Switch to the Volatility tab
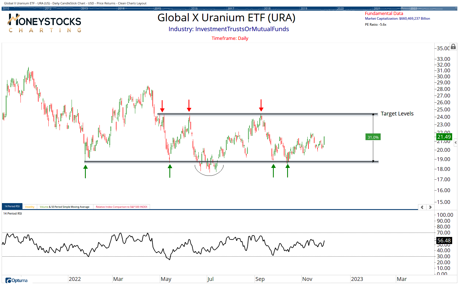 tap(30, 207)
